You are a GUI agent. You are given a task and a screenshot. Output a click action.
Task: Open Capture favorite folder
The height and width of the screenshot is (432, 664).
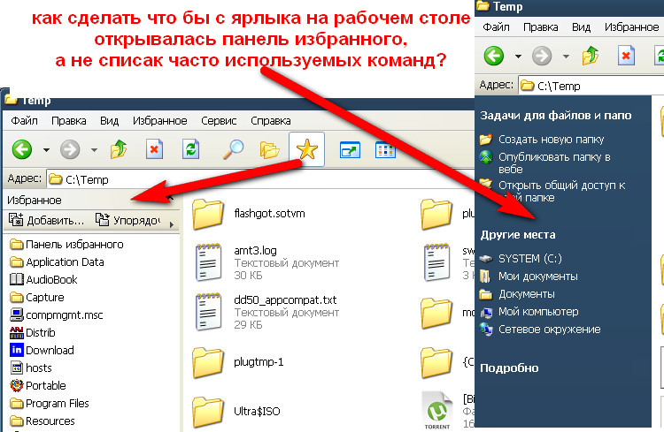pyautogui.click(x=37, y=298)
